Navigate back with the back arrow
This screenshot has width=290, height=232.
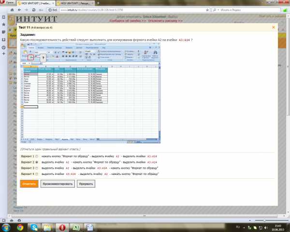coord(19,10)
